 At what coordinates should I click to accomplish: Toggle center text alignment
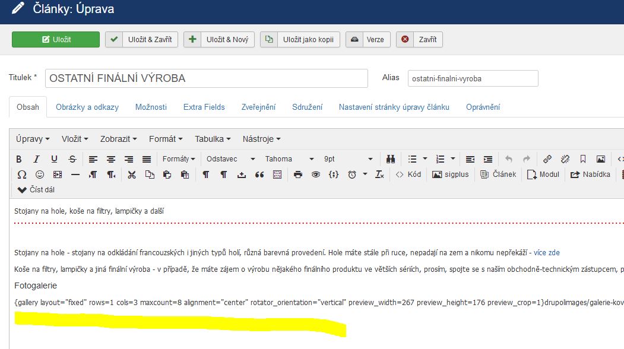(111, 159)
